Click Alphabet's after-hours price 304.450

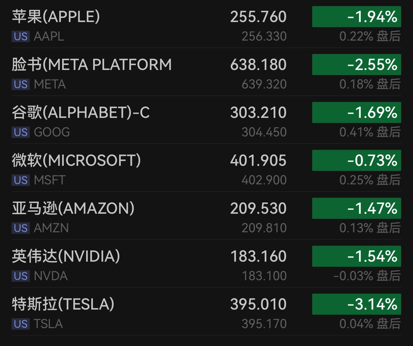(264, 132)
